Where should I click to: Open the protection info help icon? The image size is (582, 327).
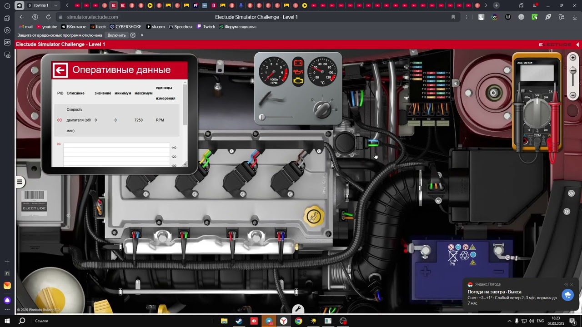point(133,35)
